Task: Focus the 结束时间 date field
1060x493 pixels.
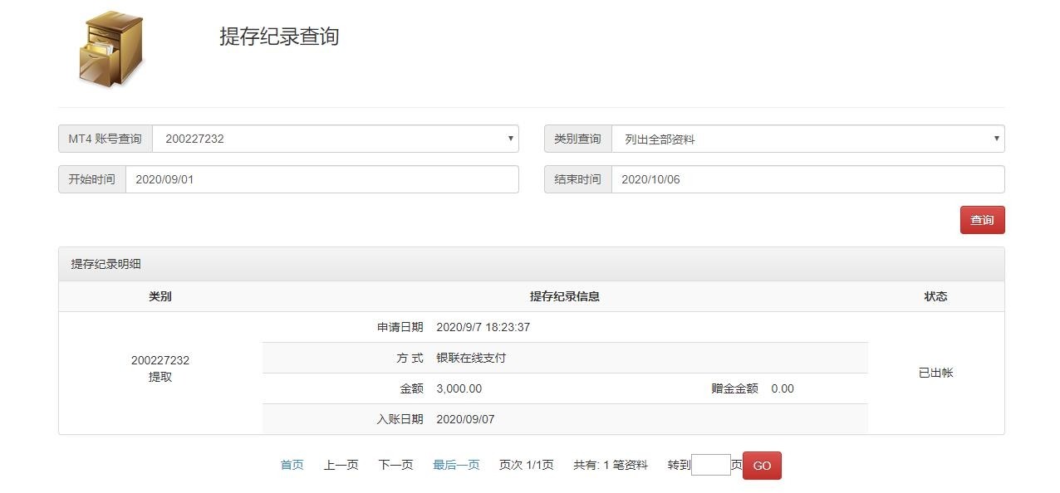Action: click(x=808, y=179)
